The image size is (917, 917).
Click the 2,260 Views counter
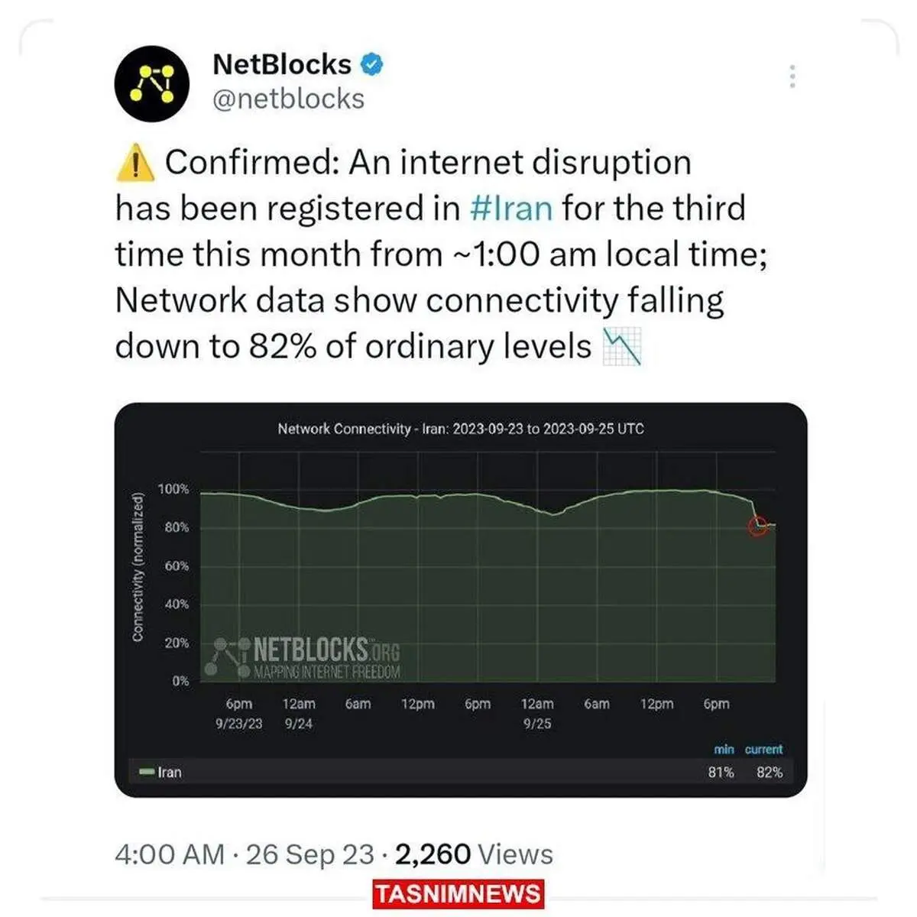point(474,854)
